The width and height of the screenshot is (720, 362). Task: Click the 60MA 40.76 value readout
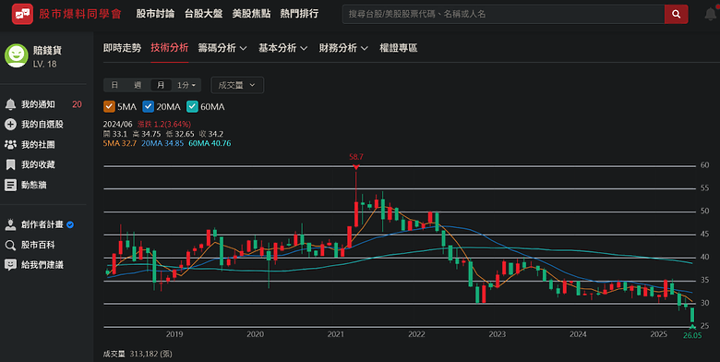[210, 143]
